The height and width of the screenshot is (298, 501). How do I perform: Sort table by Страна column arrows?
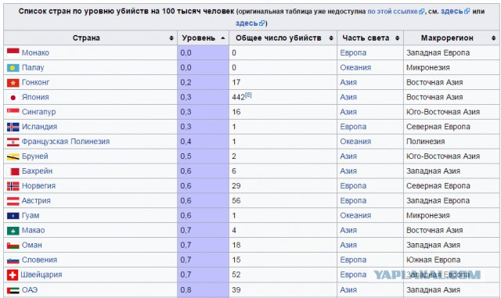point(171,38)
